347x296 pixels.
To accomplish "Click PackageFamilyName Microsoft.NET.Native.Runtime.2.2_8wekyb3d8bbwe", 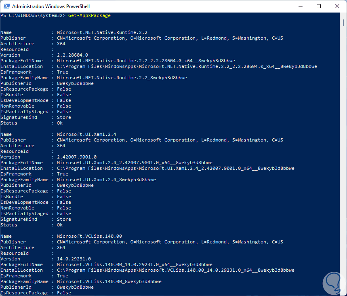I will pyautogui.click(x=122, y=78).
